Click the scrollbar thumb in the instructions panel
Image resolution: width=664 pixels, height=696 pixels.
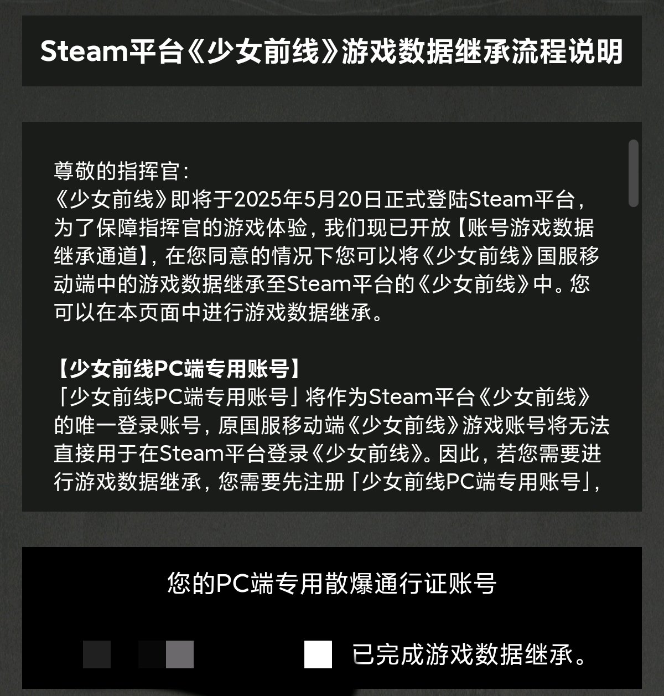(634, 173)
